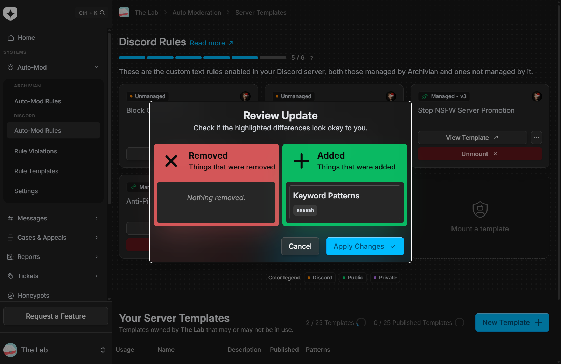Click Apply Changes button
561x364 pixels.
click(365, 246)
